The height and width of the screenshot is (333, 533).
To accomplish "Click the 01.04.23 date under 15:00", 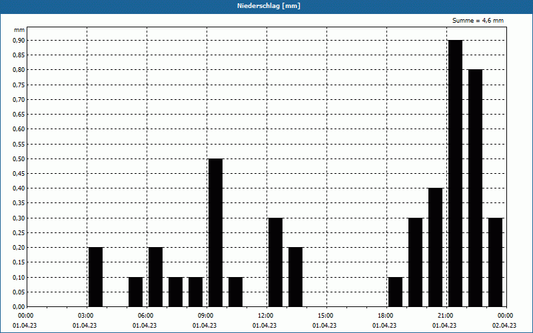I will pyautogui.click(x=324, y=326).
